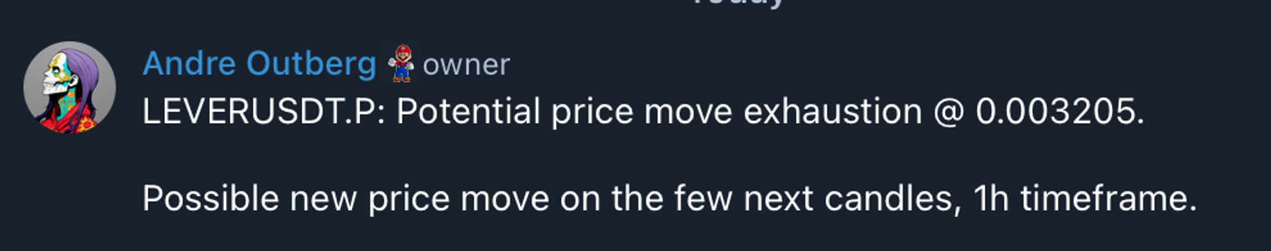Click the owner role badge
1271x251 pixels.
(x=466, y=65)
